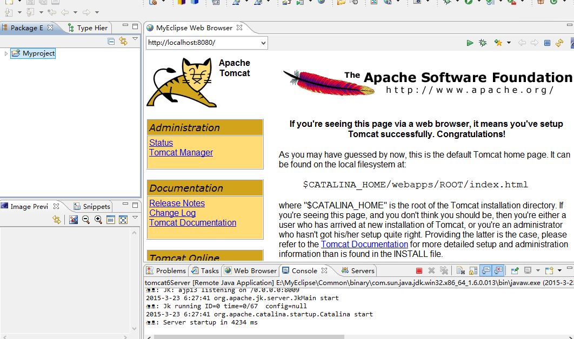This screenshot has width=574, height=339.
Task: Open the Tomcat Manager link
Action: point(181,152)
